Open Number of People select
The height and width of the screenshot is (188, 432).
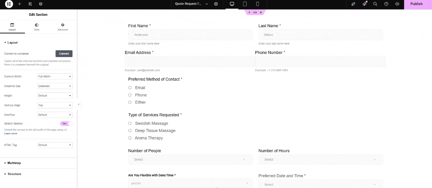[190, 159]
